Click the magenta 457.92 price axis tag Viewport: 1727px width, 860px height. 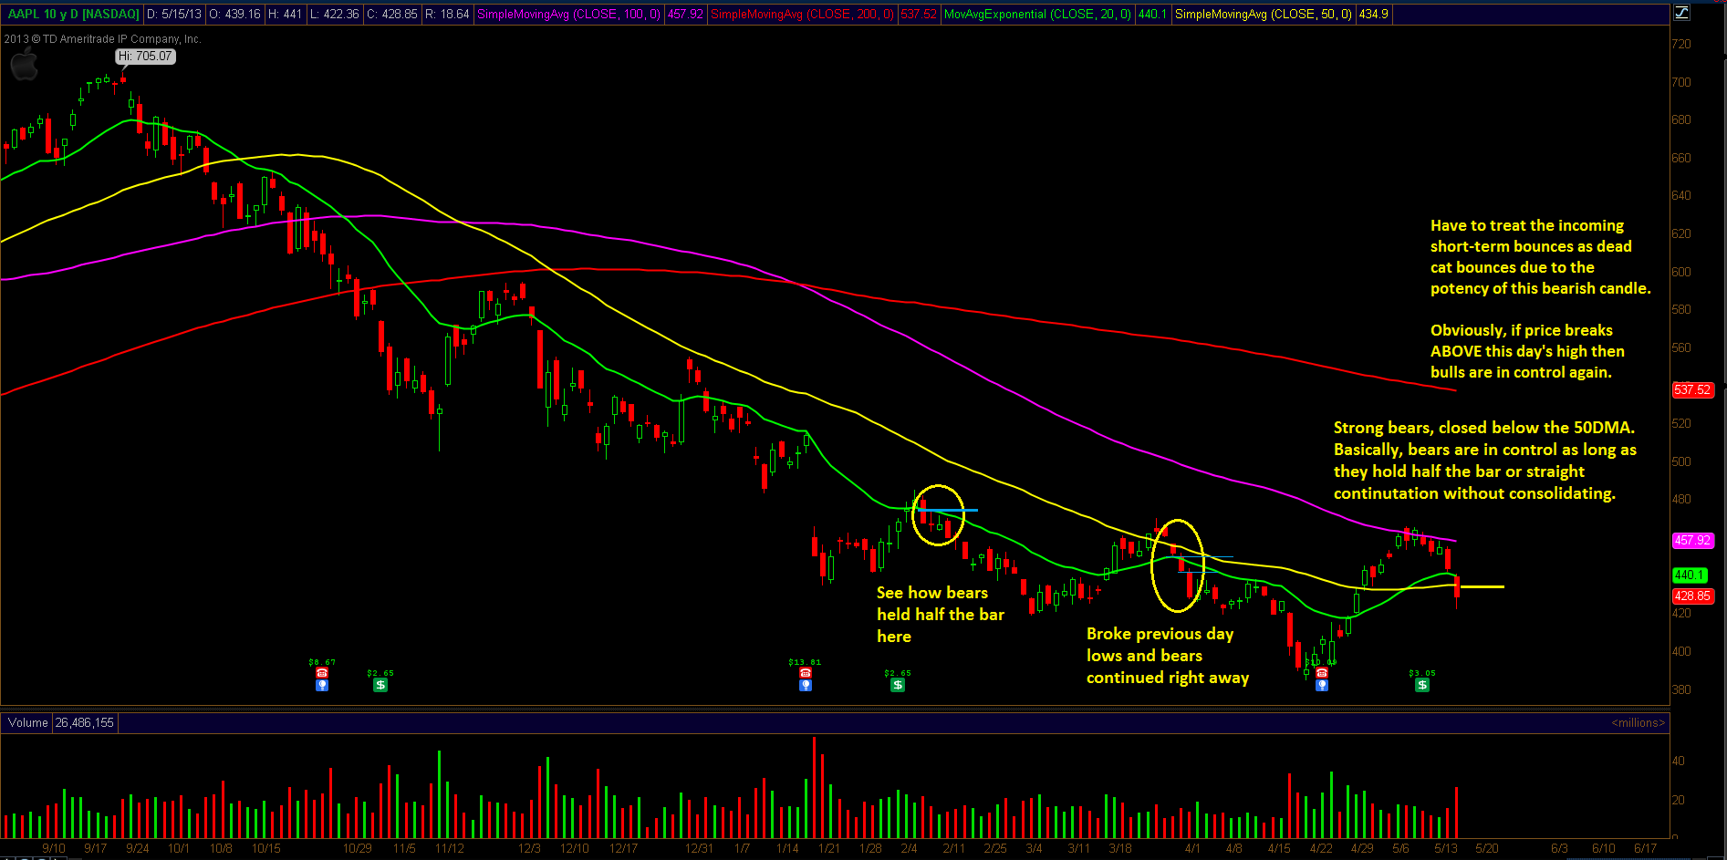1692,540
